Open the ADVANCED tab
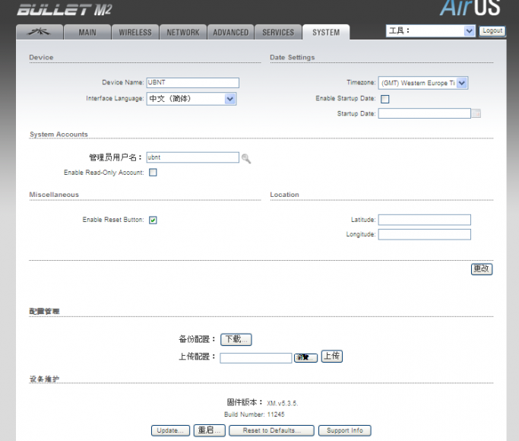Screen dimensions: 519x441 point(230,32)
